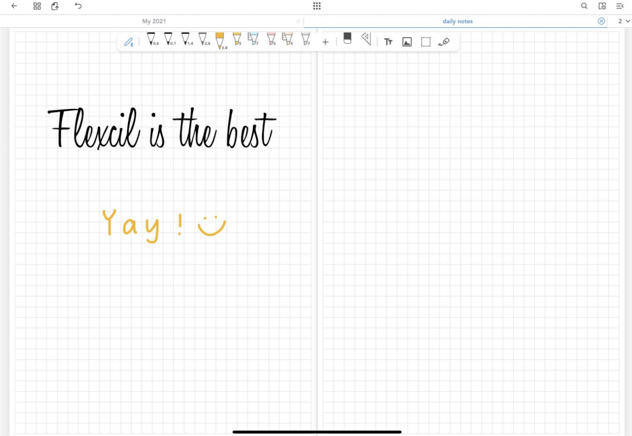Switch to the My 2021 tab
632x436 pixels.
tap(154, 21)
